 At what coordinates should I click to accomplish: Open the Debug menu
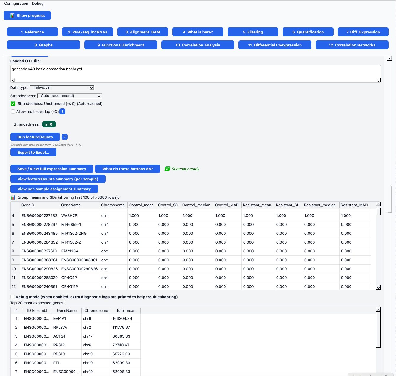38,4
